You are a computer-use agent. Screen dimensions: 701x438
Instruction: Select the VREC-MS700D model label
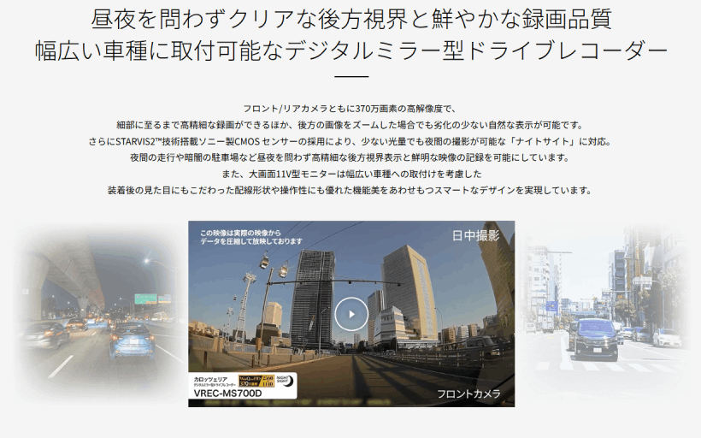(225, 394)
